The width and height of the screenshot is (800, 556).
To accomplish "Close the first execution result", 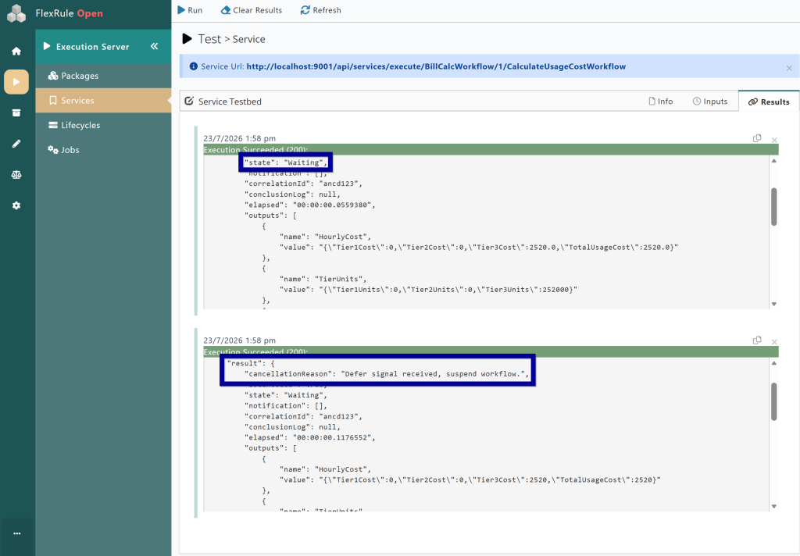I will pos(774,140).
